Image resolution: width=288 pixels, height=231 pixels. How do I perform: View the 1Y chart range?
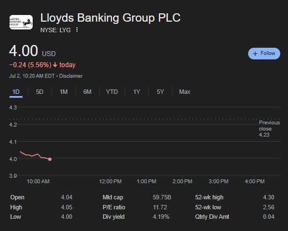tap(137, 92)
